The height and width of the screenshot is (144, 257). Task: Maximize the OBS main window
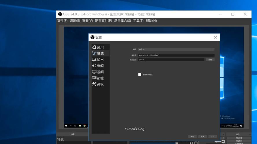(x=233, y=14)
